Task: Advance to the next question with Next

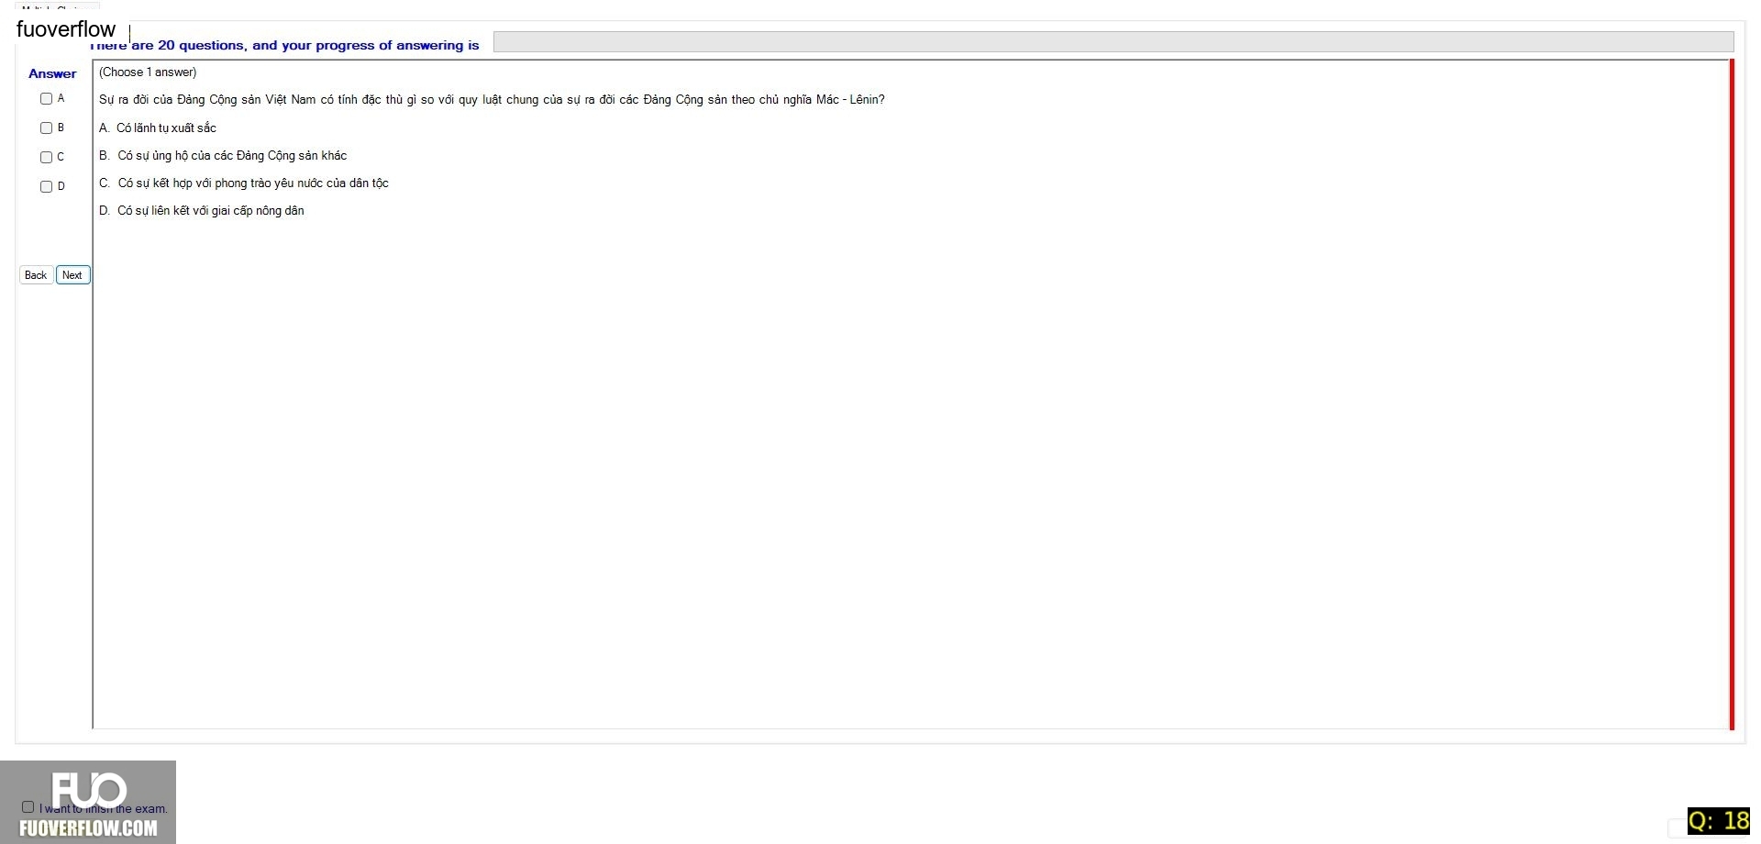Action: [72, 275]
